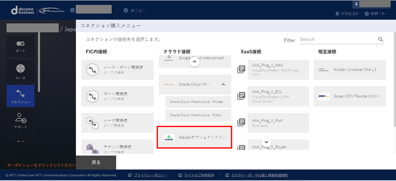Select the ルータ sidebar icon
396x181 pixels.
(x=20, y=72)
